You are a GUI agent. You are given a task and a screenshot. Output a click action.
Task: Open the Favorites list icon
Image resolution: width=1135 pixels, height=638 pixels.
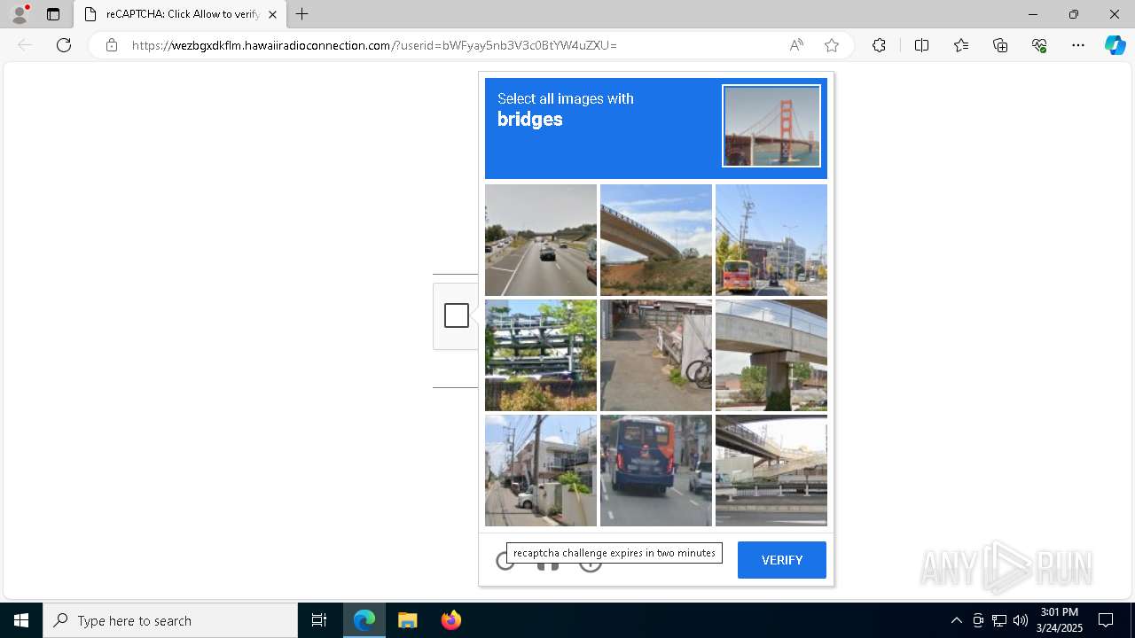coord(961,45)
